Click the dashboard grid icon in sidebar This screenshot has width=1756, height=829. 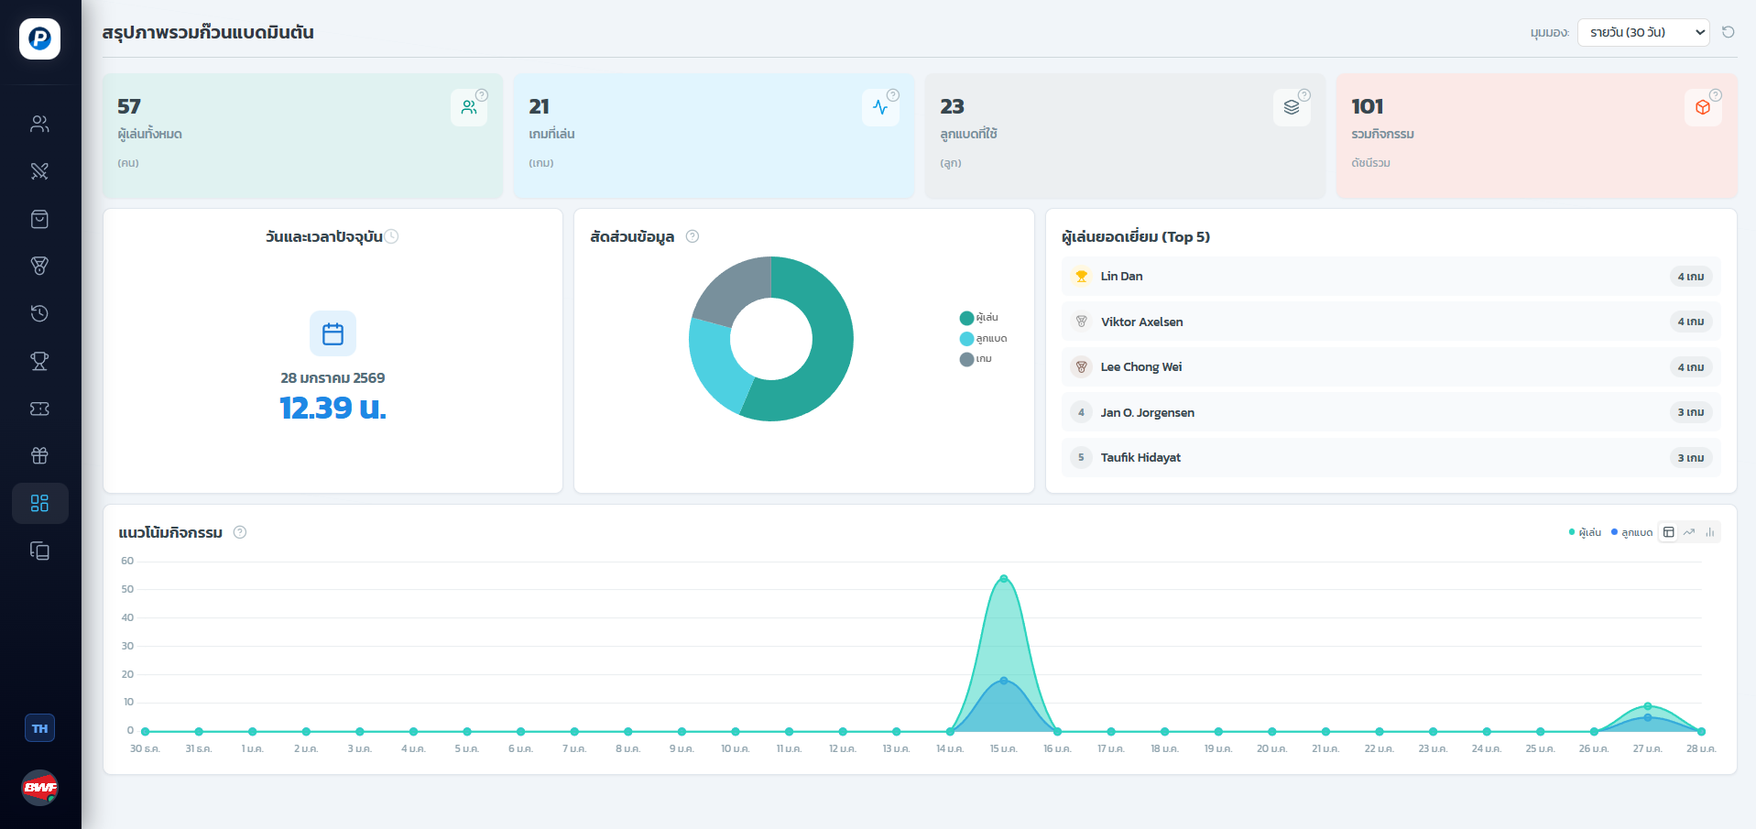tap(39, 503)
